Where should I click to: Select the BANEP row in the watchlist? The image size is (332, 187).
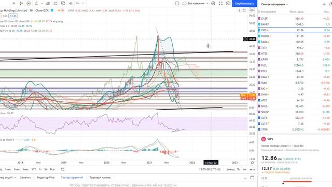tap(295, 24)
